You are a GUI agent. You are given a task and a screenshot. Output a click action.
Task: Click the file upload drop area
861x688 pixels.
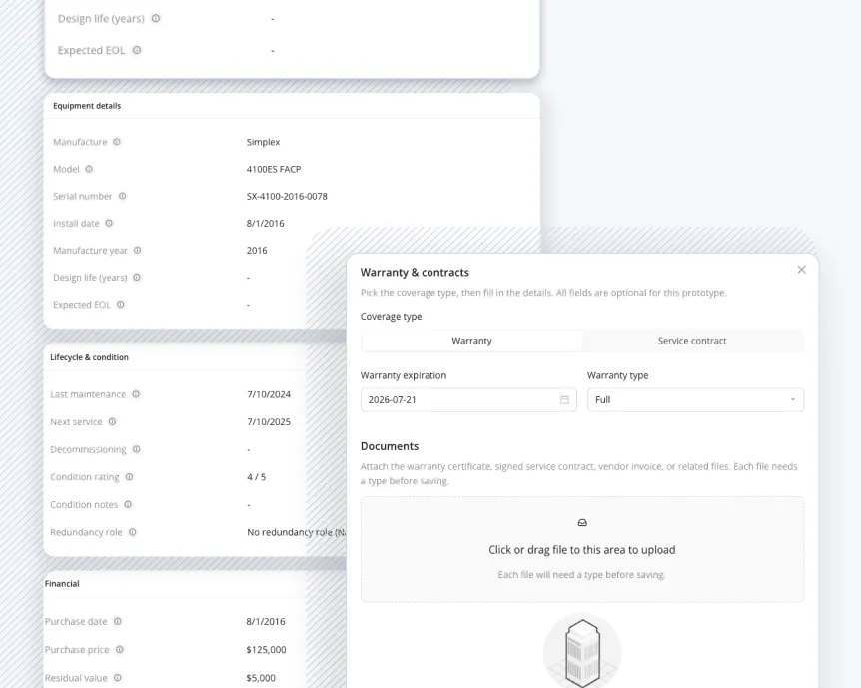(582, 549)
